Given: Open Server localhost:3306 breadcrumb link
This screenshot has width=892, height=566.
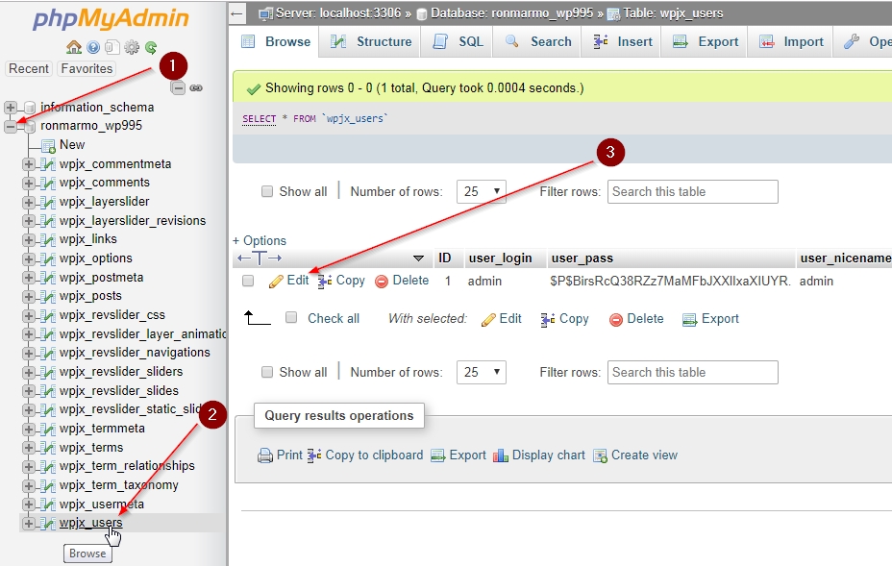Looking at the screenshot, I should pos(338,13).
